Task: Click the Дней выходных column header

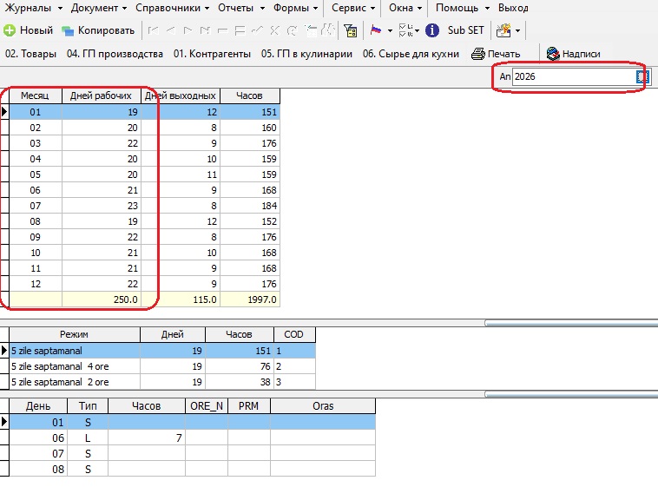Action: pos(181,95)
